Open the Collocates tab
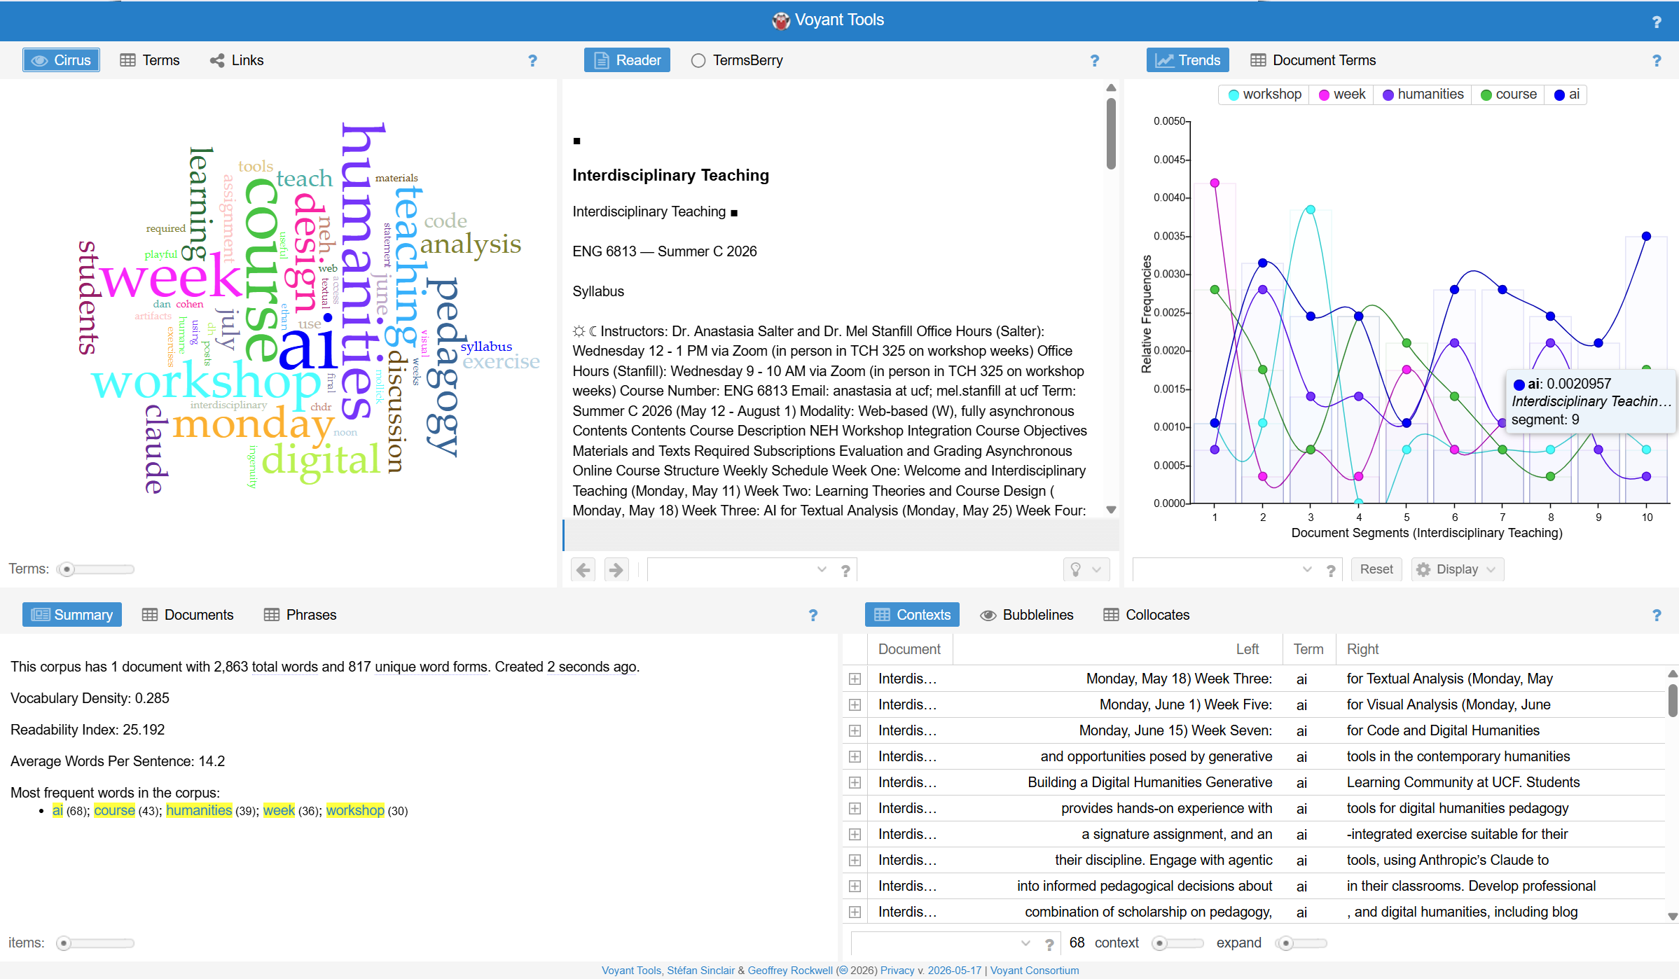This screenshot has width=1679, height=979. point(1147,615)
